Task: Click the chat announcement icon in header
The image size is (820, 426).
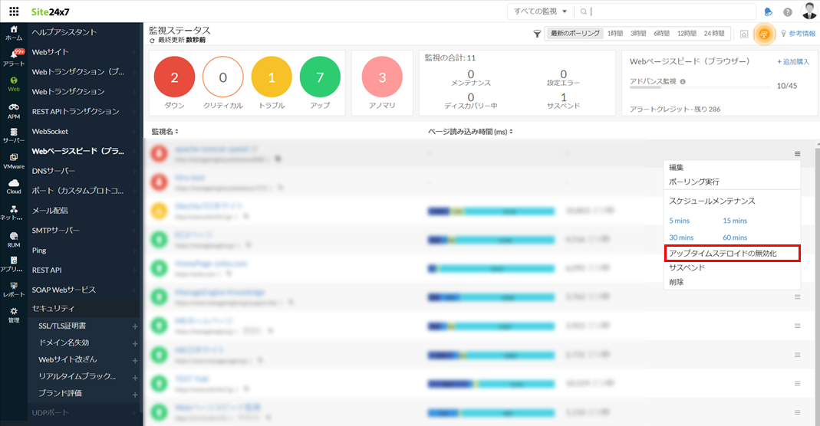Action: point(768,12)
